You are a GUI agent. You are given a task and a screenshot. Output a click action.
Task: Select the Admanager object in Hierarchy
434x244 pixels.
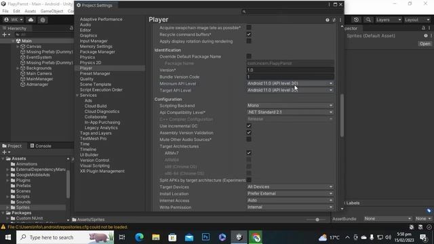tap(37, 84)
